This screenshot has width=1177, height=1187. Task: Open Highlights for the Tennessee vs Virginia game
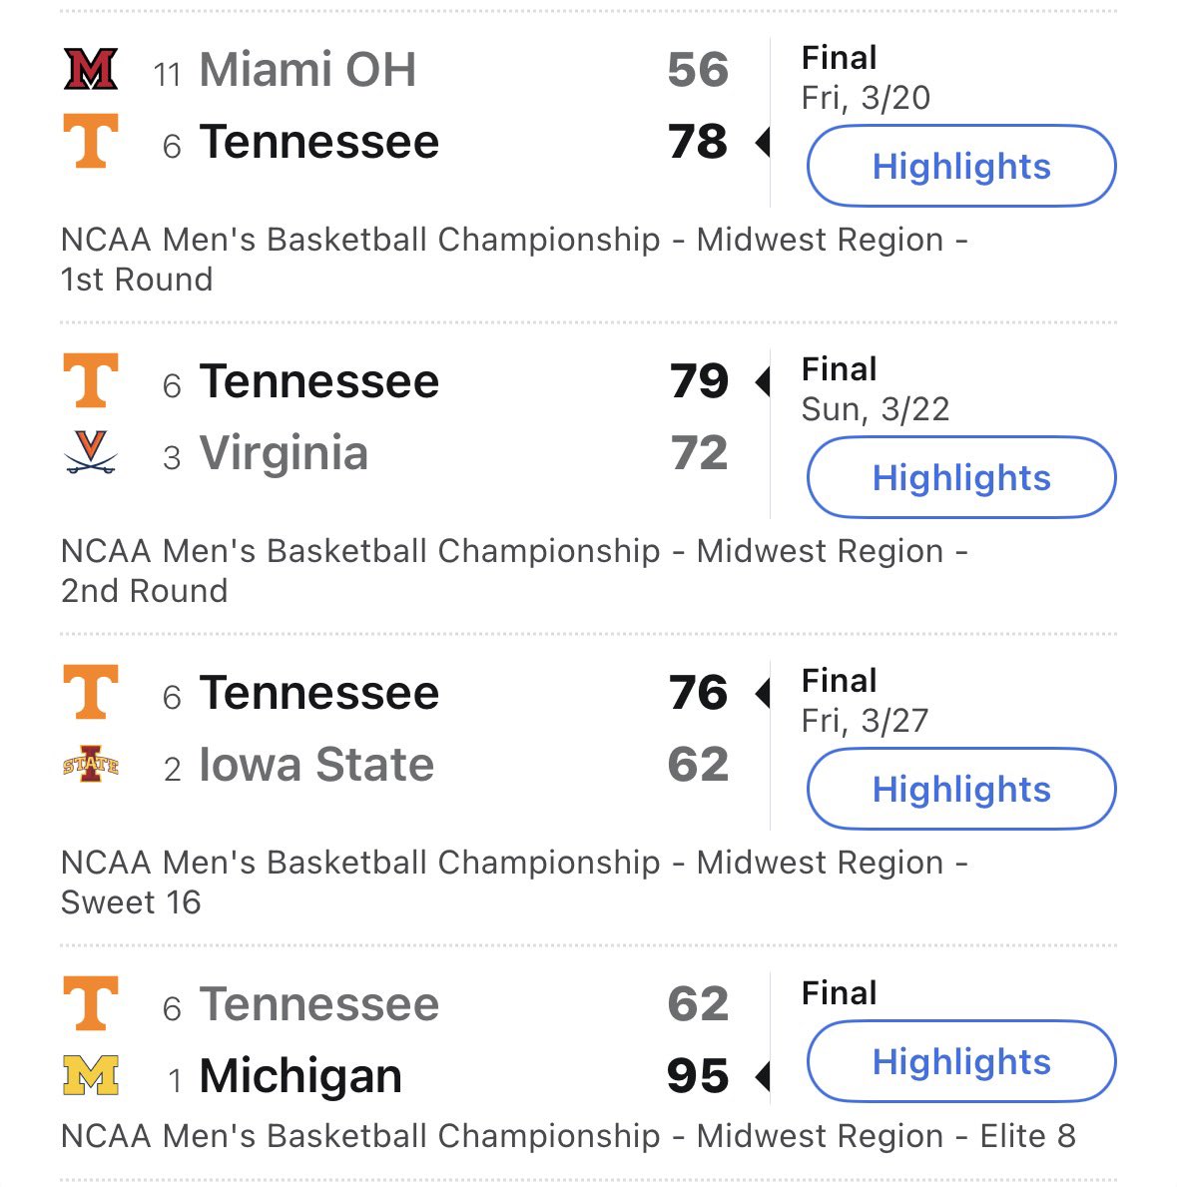pos(961,477)
